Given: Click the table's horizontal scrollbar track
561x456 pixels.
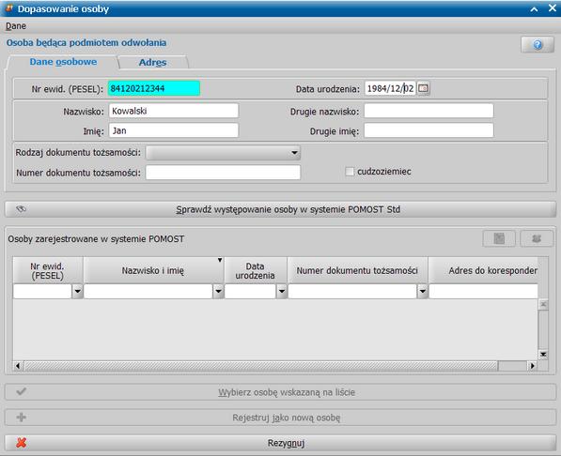Looking at the screenshot, I should [x=261, y=366].
